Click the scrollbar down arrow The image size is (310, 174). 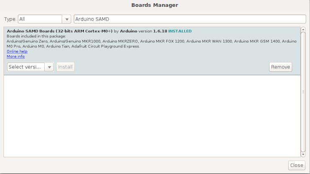coord(303,154)
